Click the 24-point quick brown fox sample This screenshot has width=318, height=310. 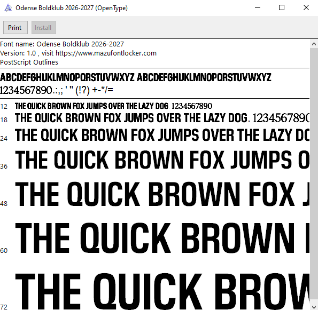(x=162, y=135)
